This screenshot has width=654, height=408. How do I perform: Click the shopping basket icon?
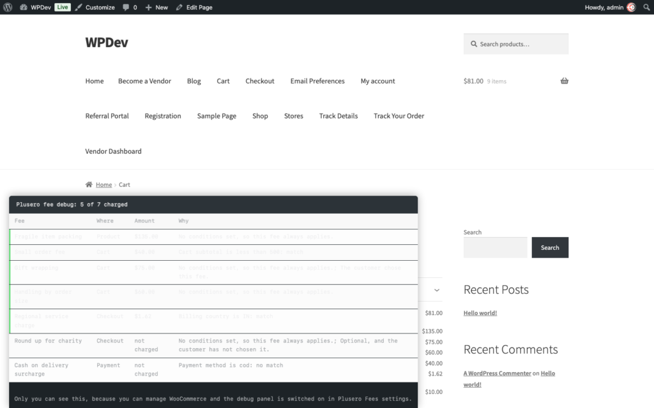click(565, 81)
